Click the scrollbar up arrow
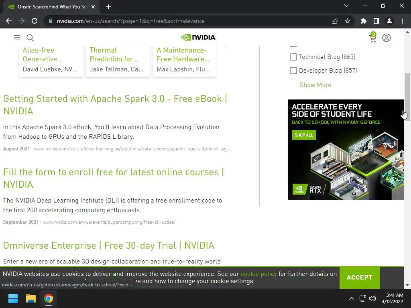The width and height of the screenshot is (411, 308). tap(407, 32)
